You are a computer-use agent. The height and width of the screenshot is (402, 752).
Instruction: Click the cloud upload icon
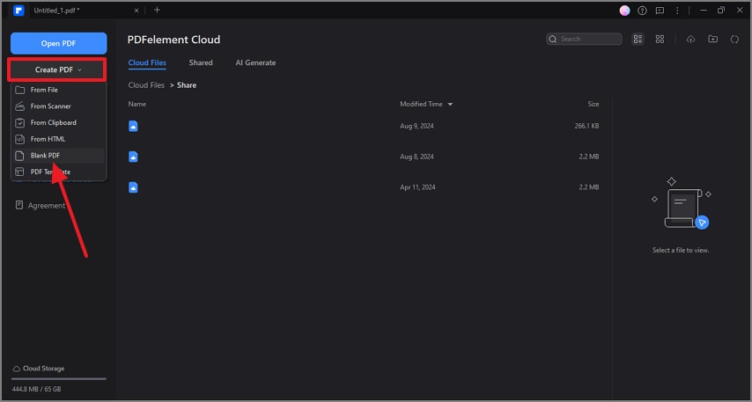click(690, 40)
